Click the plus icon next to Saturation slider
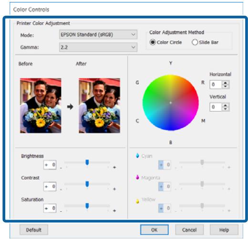 [114, 211]
